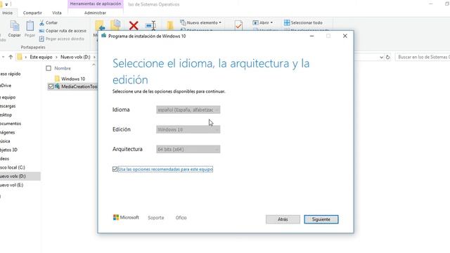Open Imágenes in the navigation pane

[x=8, y=133]
